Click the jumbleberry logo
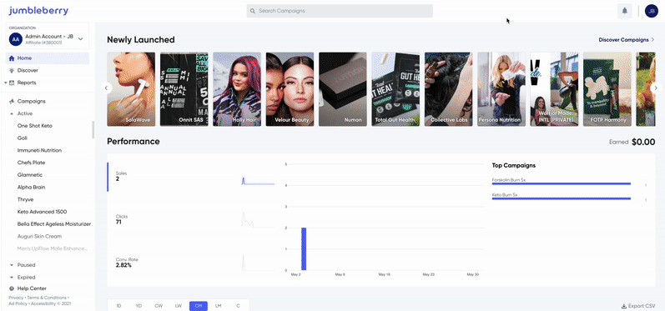 pyautogui.click(x=38, y=11)
